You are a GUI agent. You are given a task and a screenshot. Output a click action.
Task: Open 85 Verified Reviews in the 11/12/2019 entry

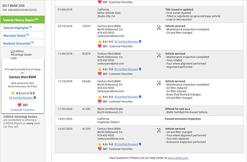point(126,97)
